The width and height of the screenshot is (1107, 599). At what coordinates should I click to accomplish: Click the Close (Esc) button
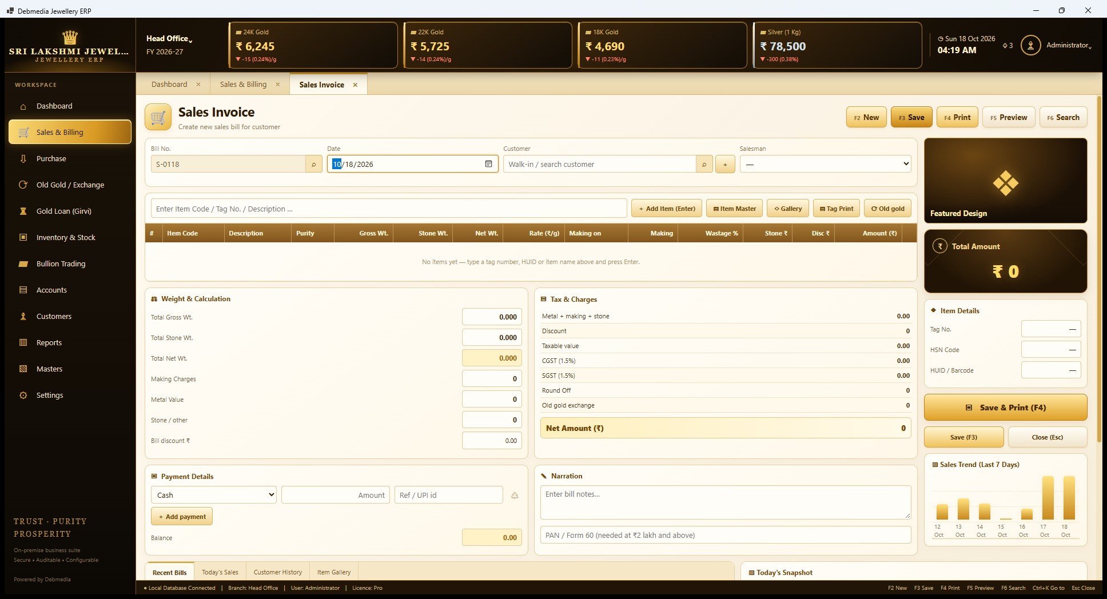coord(1048,437)
